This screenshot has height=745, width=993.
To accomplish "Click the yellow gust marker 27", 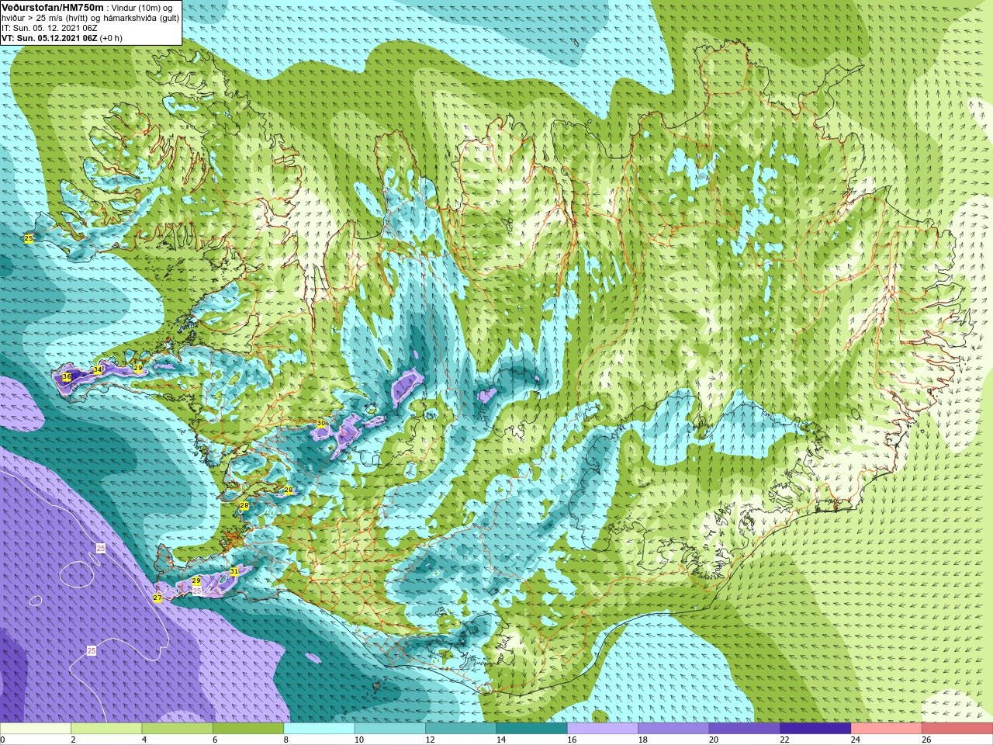I will 157,598.
